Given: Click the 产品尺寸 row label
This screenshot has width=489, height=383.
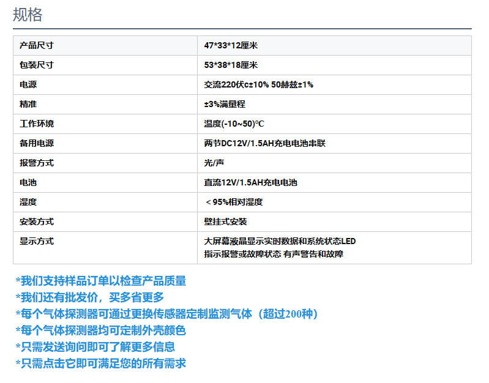Looking at the screenshot, I should (x=36, y=45).
